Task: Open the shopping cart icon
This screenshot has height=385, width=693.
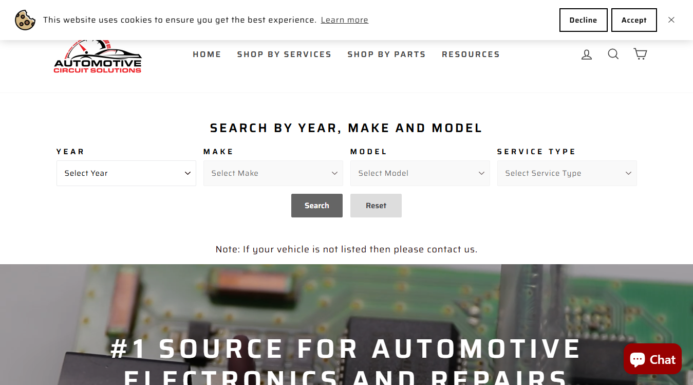Action: coord(640,54)
